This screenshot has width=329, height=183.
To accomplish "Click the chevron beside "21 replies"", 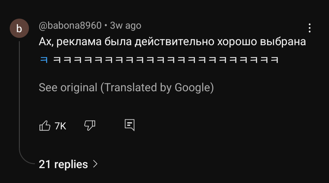I will pos(95,164).
